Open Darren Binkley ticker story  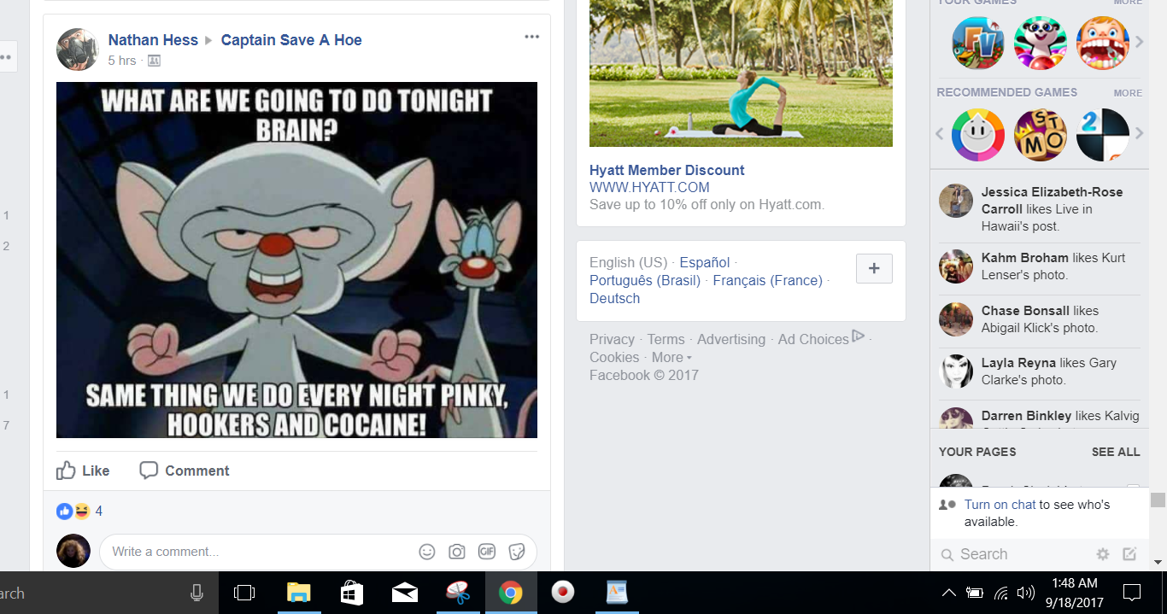click(1040, 417)
